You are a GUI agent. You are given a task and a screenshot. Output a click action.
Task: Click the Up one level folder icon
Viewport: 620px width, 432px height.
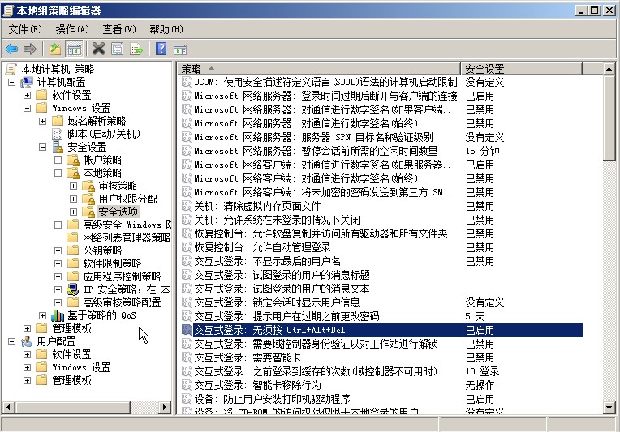[55, 49]
